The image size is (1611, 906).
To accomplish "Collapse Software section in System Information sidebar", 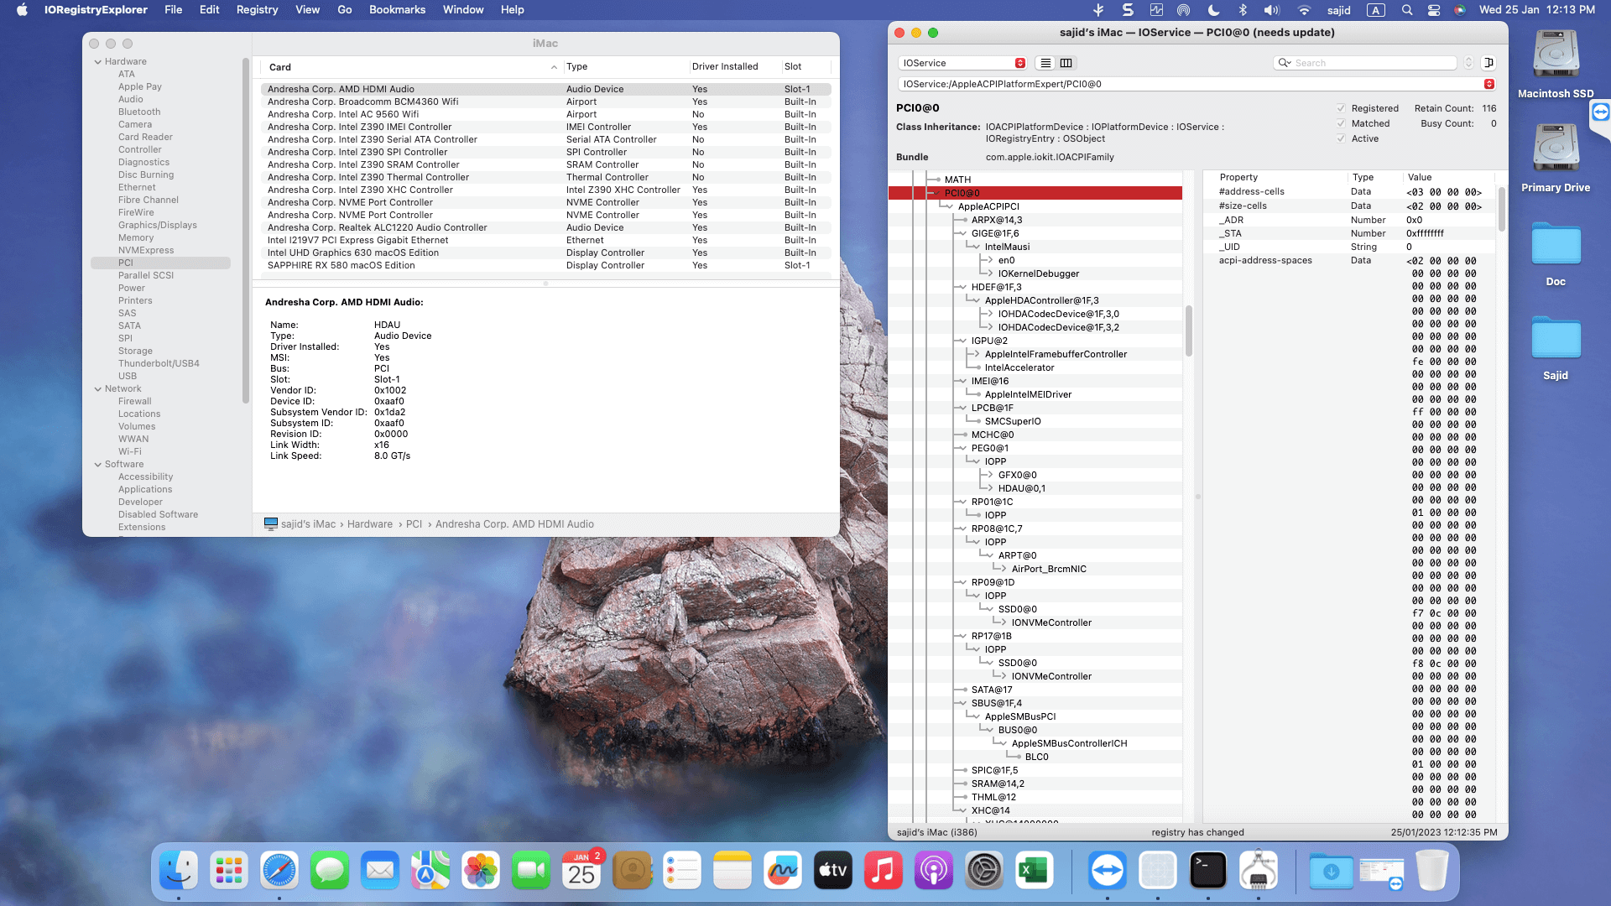I will tap(98, 465).
